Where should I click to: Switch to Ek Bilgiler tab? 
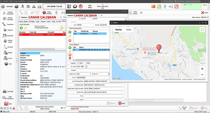click(x=32, y=21)
